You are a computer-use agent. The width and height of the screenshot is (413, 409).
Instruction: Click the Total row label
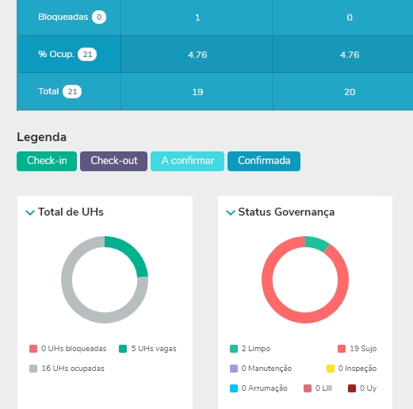(x=48, y=91)
